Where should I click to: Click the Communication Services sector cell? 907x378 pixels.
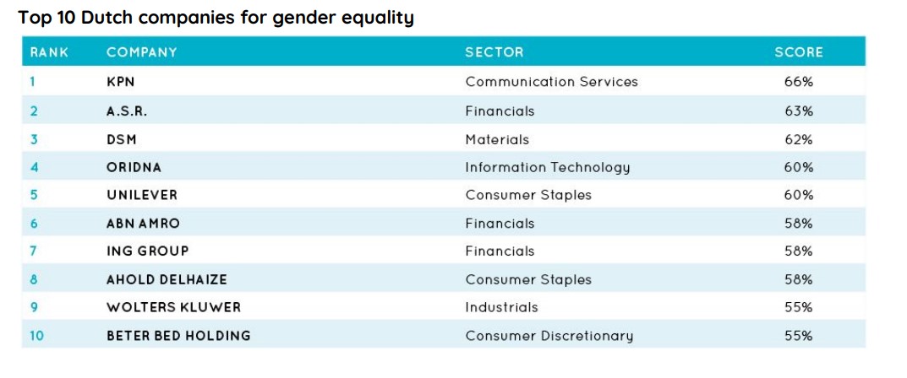[x=551, y=82]
